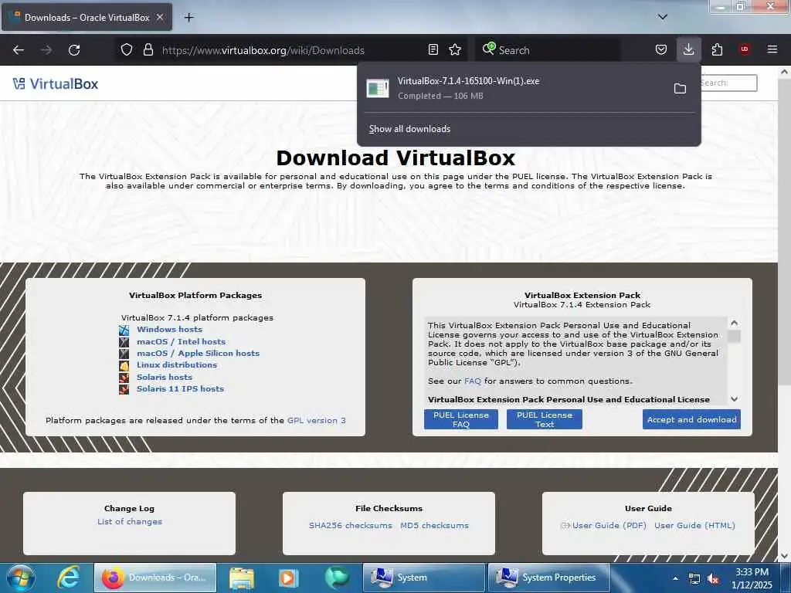Open macOS / Apple Silicon hosts link
Viewport: 791px width, 593px height.
coord(199,353)
